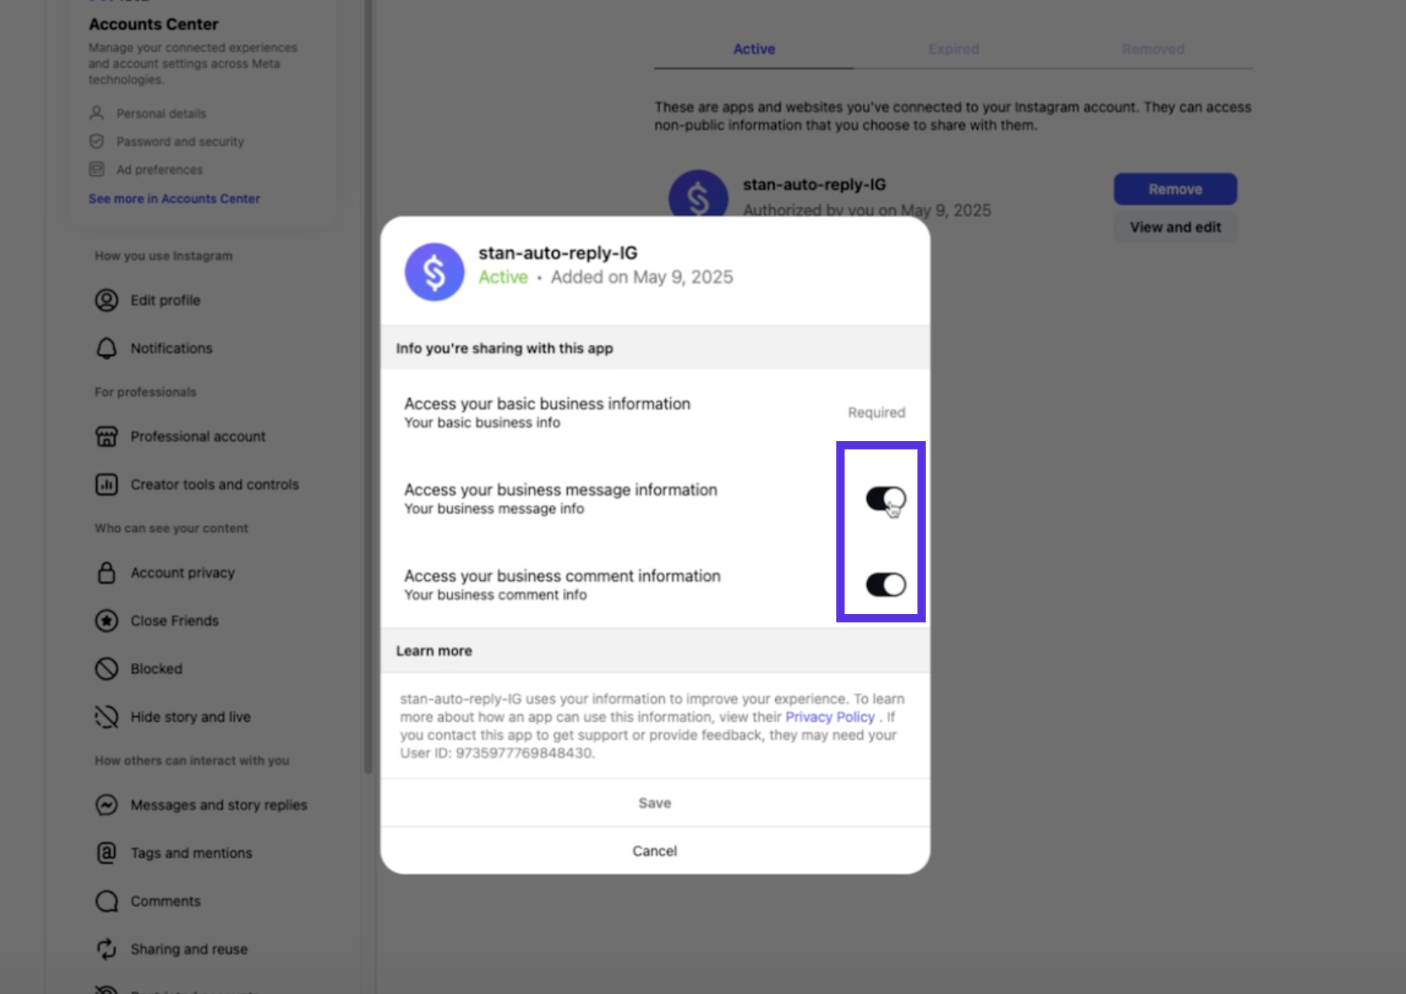Click Messages and story replies messenger icon
Screen dimensions: 1406x994
click(x=107, y=804)
